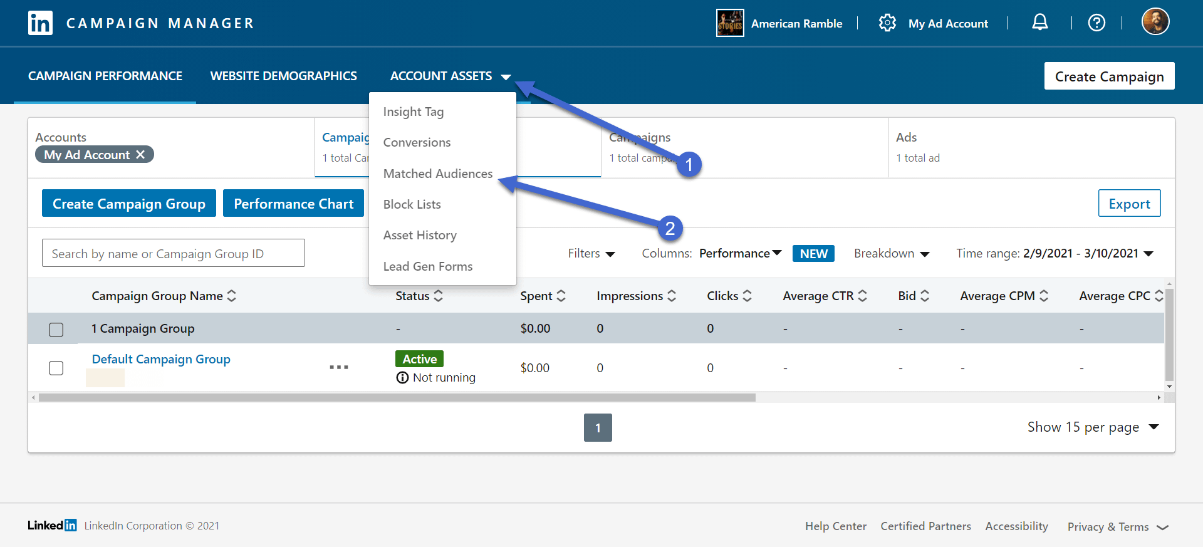Click the Not running info icon
The image size is (1203, 547).
point(402,377)
